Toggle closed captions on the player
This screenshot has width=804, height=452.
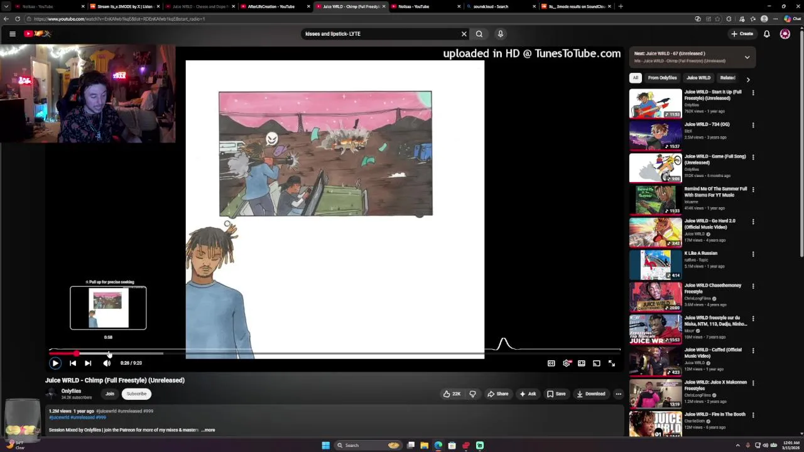pos(551,363)
